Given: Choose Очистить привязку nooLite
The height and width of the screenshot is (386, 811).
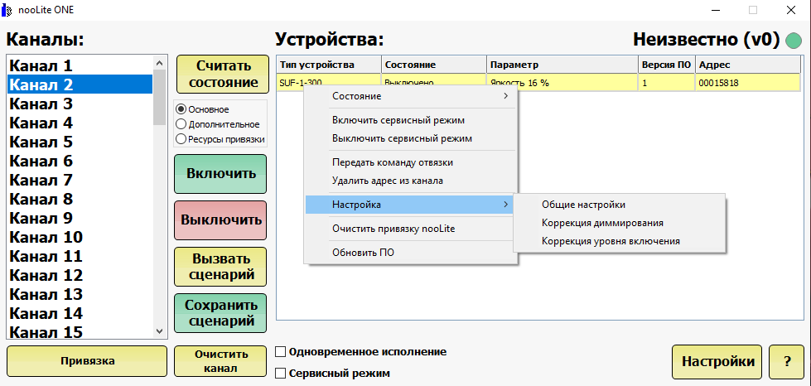Looking at the screenshot, I should point(411,229).
